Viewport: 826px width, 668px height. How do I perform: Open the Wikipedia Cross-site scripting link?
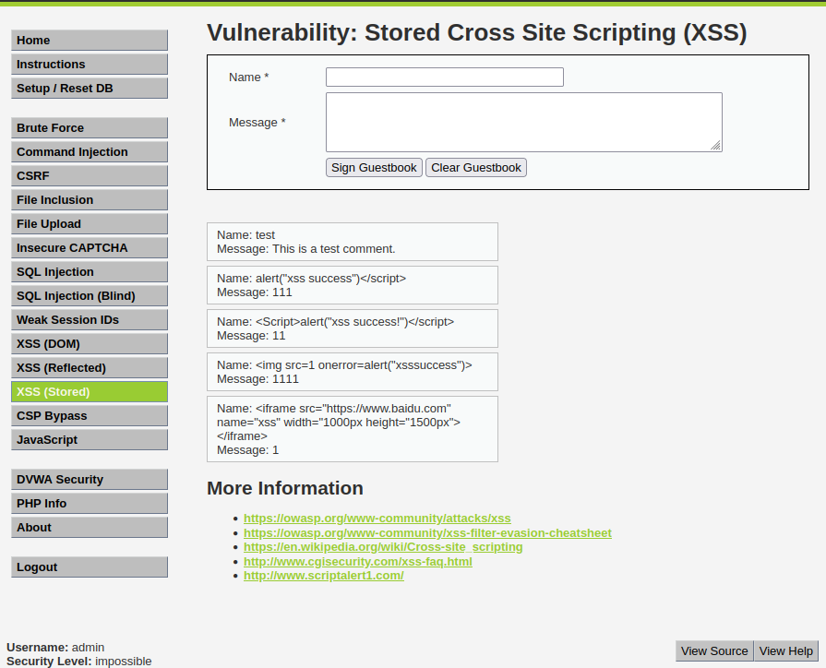pos(383,547)
